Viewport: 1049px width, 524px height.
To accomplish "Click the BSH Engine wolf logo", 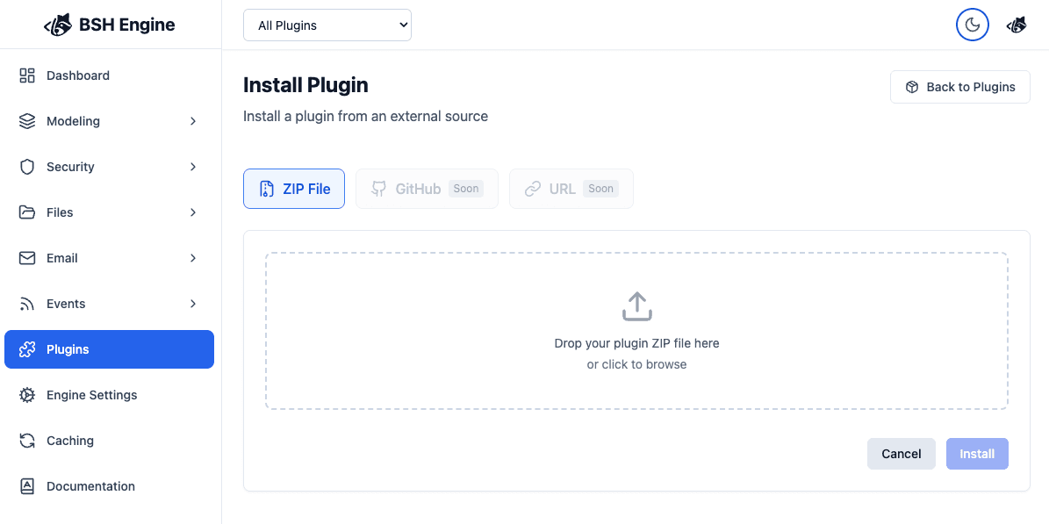I will pos(56,24).
